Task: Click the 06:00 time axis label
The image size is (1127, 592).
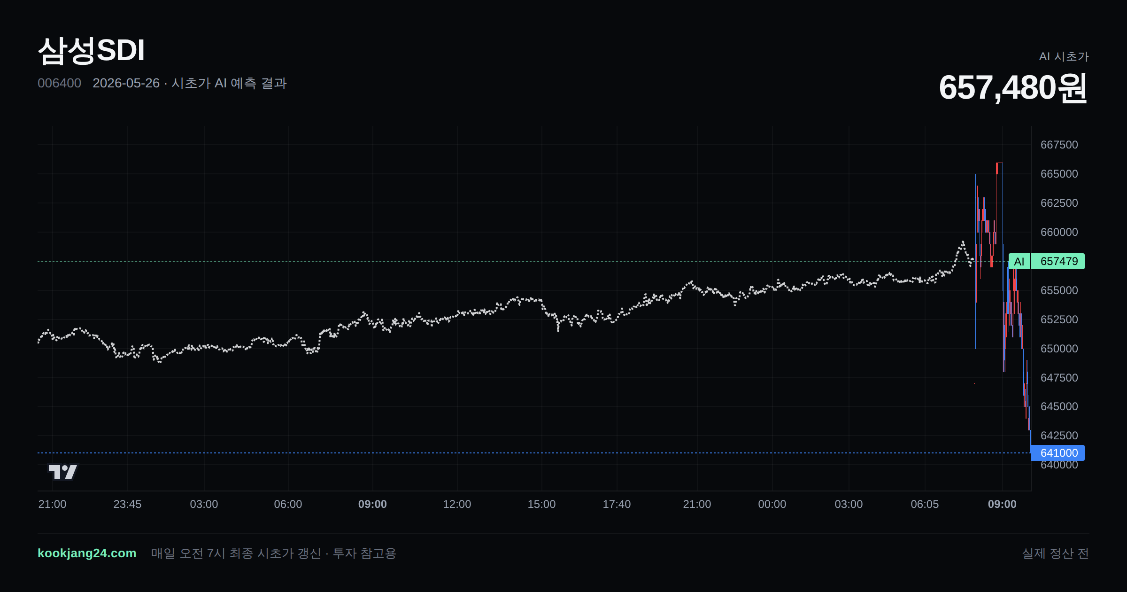Action: coord(288,504)
